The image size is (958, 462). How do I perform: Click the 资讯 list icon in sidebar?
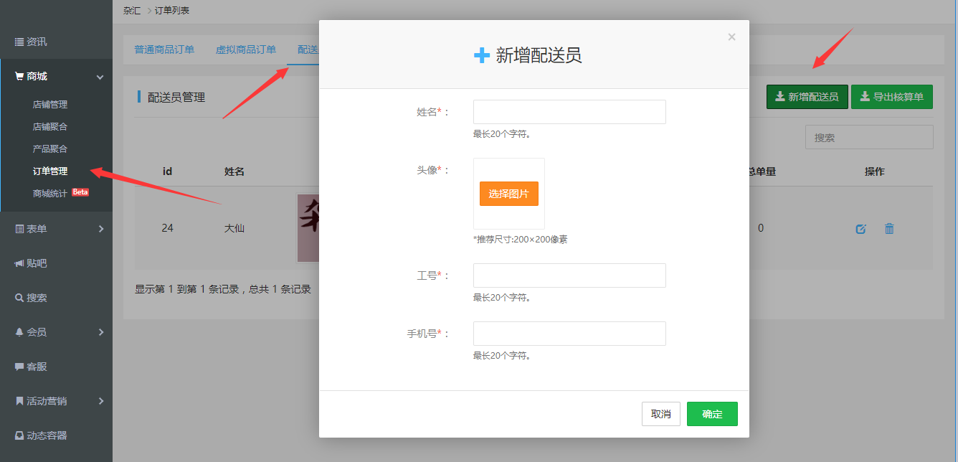coord(19,42)
